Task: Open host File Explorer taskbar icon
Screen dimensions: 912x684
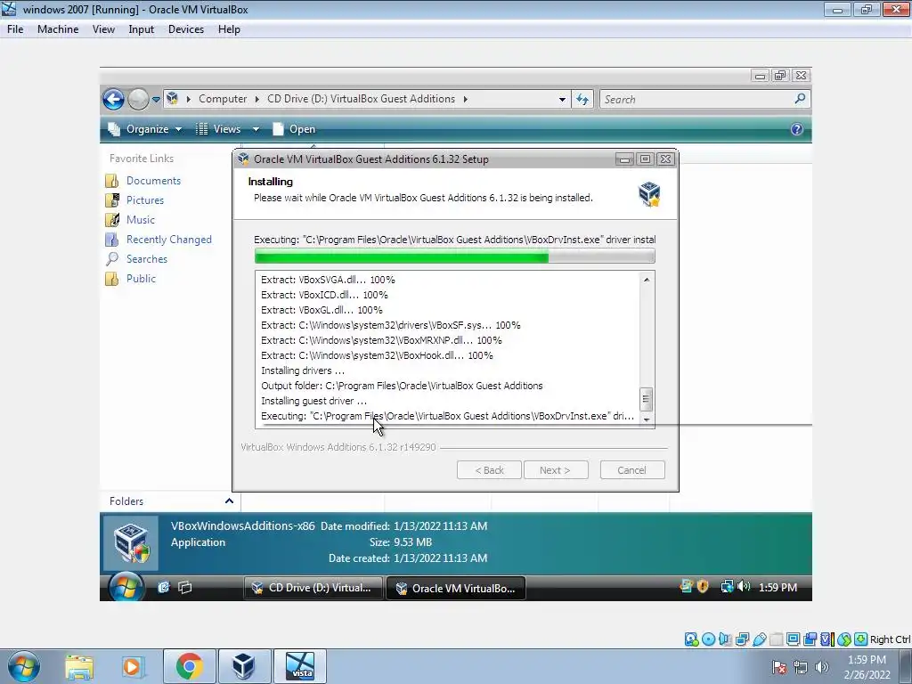Action: pos(79,666)
